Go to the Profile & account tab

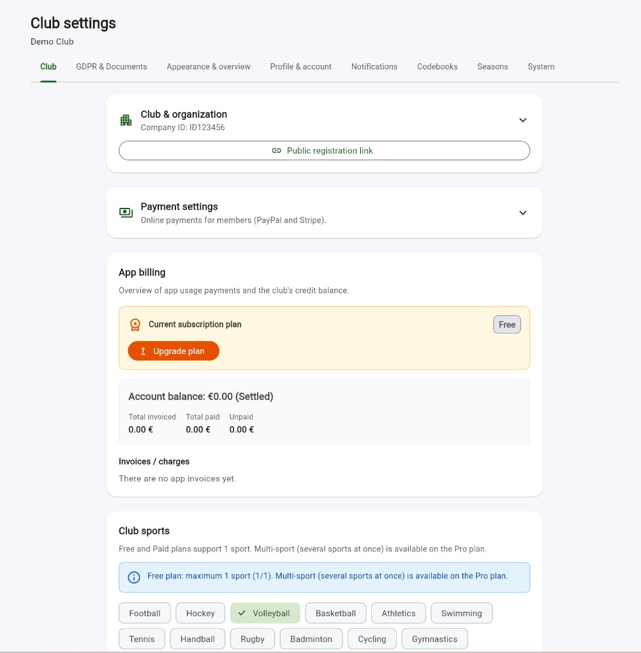point(300,66)
